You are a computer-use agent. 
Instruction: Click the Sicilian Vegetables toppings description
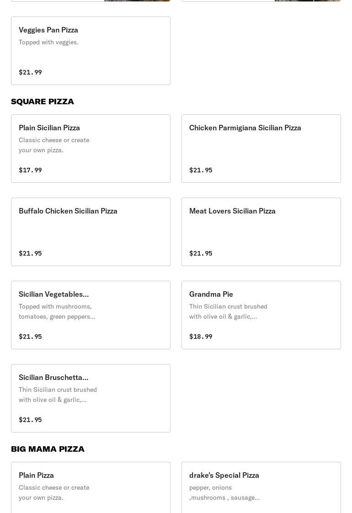(x=57, y=311)
